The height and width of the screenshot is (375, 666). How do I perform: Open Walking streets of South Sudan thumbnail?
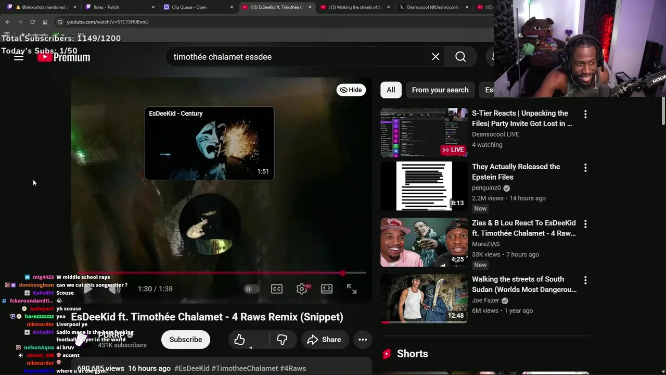[x=424, y=298]
